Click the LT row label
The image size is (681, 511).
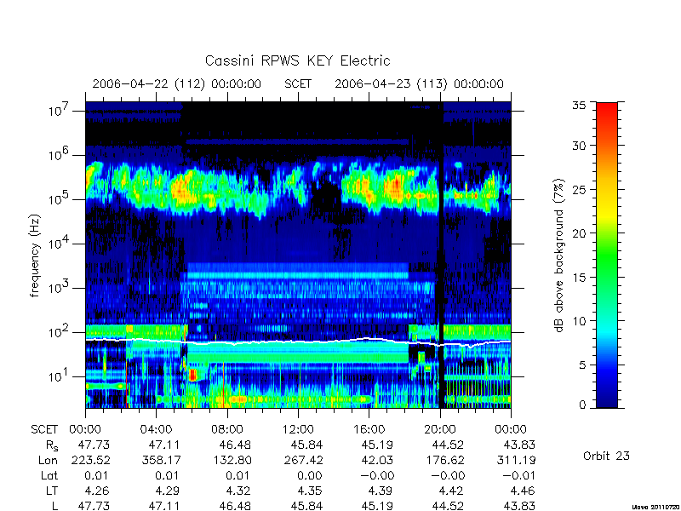pos(52,491)
